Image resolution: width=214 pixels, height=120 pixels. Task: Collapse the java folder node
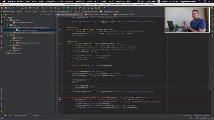pyautogui.click(x=7, y=25)
